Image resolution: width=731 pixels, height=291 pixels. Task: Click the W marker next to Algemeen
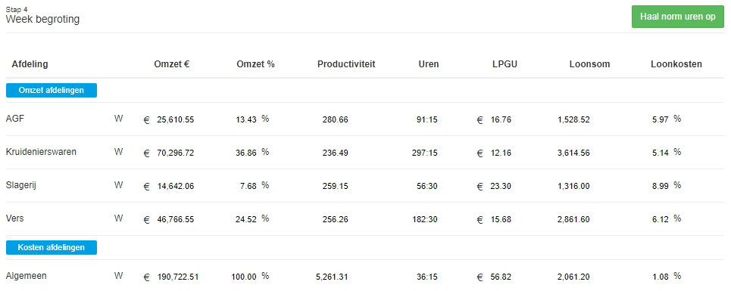(x=118, y=276)
